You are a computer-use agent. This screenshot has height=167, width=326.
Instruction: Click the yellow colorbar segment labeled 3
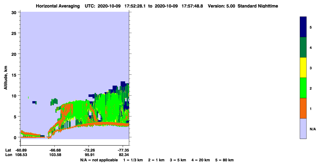(x=303, y=68)
